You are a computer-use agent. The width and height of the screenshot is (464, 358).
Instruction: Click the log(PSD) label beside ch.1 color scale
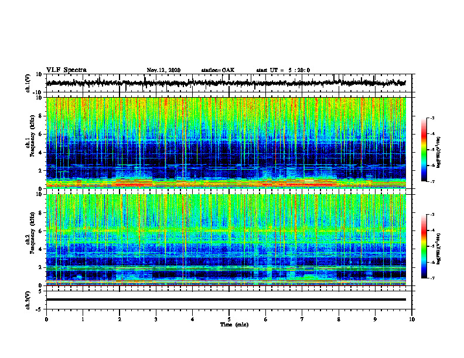(x=439, y=152)
